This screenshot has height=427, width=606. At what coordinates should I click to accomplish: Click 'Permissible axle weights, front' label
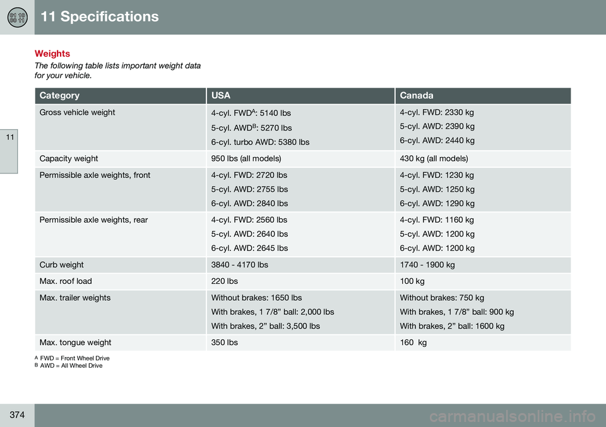coord(95,175)
